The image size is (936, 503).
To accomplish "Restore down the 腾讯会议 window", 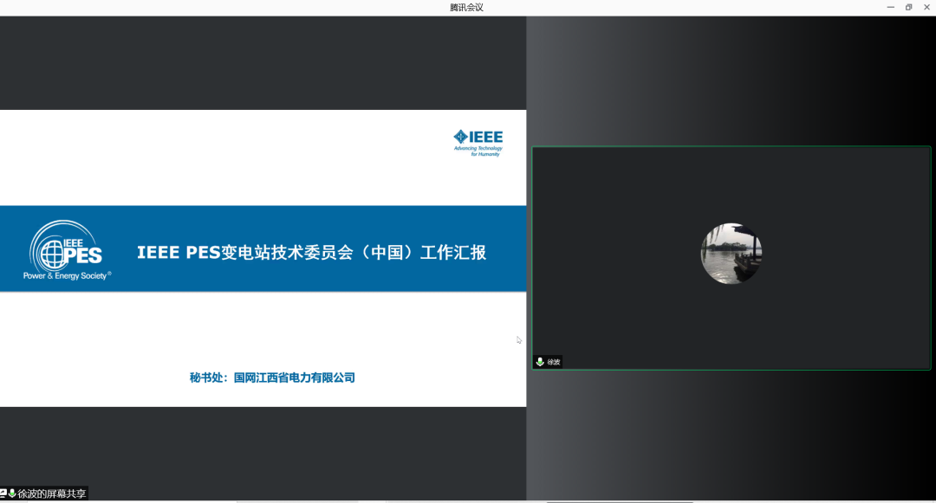I will [908, 7].
